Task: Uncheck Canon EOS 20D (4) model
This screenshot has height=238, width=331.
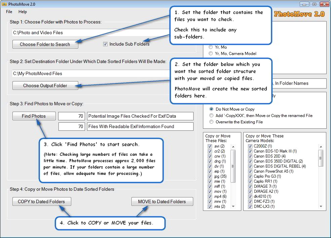Action: pos(250,156)
